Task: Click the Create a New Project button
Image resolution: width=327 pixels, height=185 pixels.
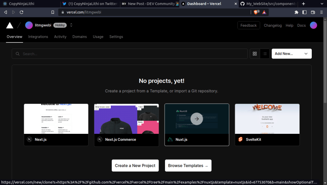Action: (x=135, y=166)
